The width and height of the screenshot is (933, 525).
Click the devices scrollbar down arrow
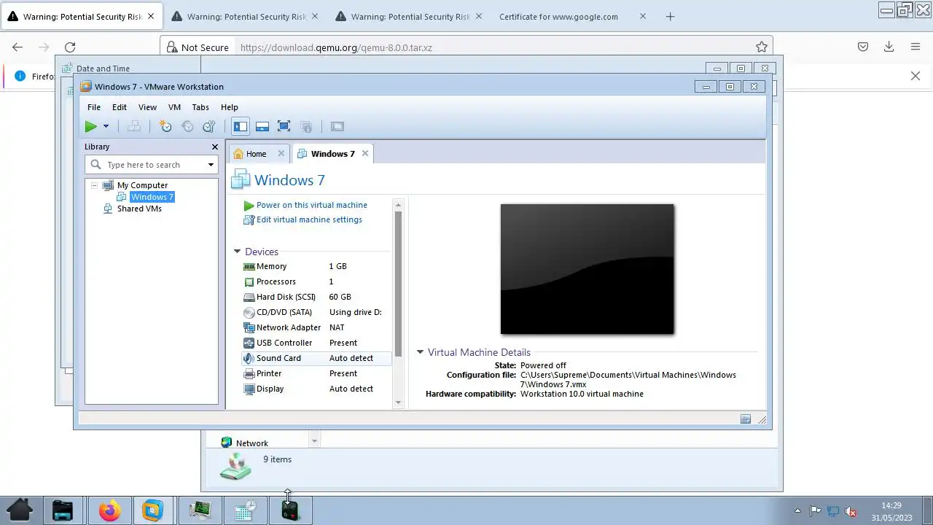398,402
